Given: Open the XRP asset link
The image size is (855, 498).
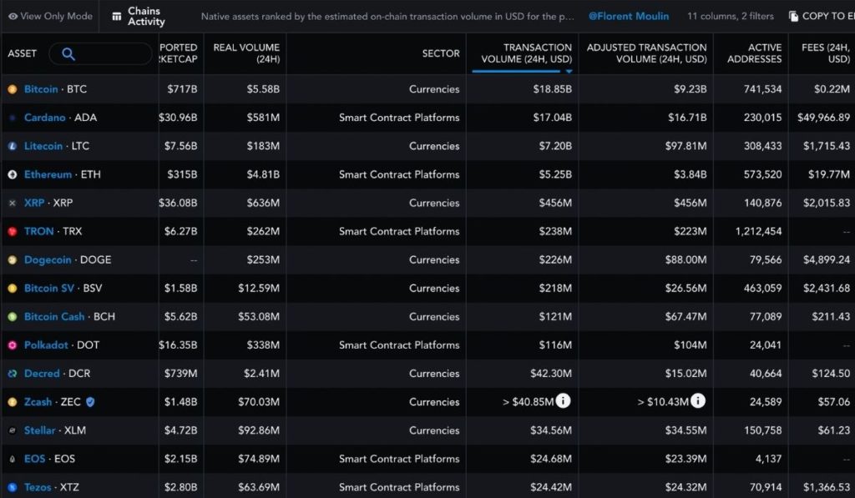Looking at the screenshot, I should coord(33,203).
